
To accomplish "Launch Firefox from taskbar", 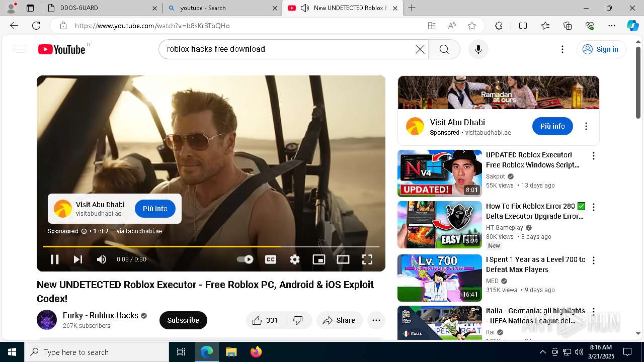I will 256,352.
